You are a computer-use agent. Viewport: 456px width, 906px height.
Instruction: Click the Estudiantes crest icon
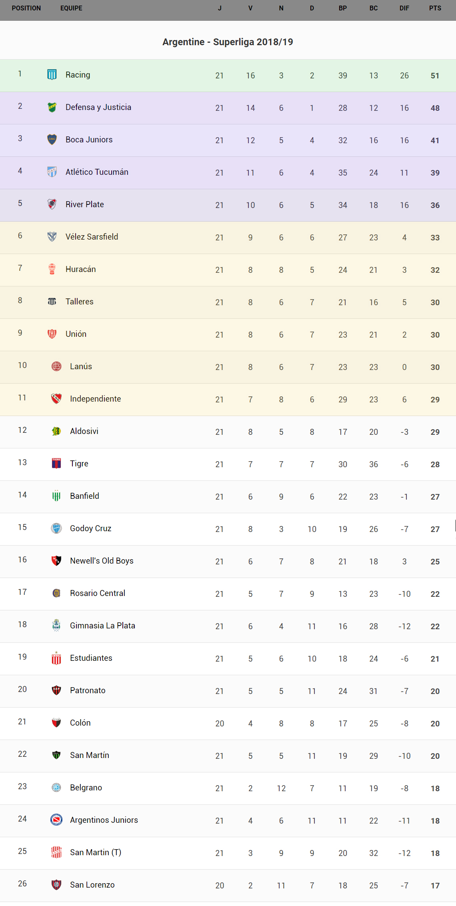pos(56,658)
